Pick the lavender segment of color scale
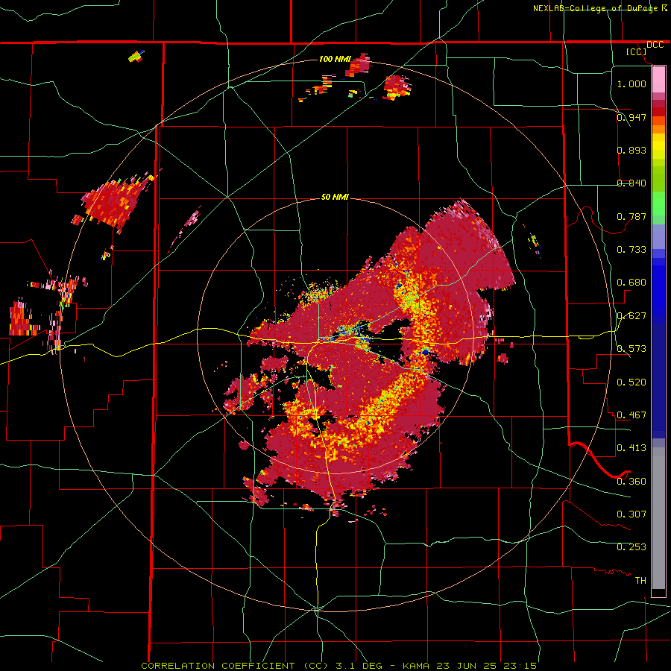Viewport: 671px width, 671px height. pyautogui.click(x=658, y=236)
